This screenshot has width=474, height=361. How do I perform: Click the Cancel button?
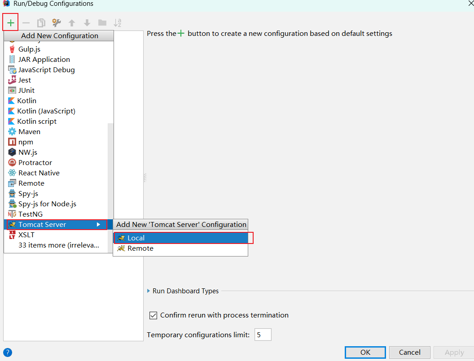(410, 352)
